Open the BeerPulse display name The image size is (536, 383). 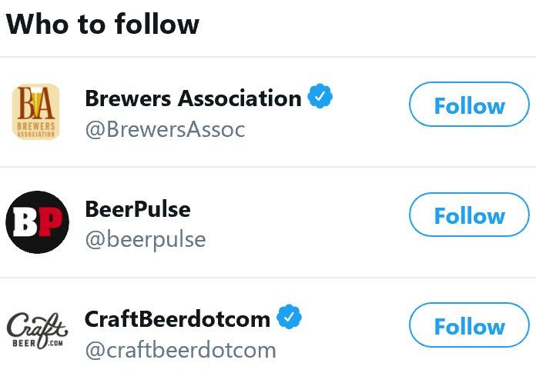point(138,209)
